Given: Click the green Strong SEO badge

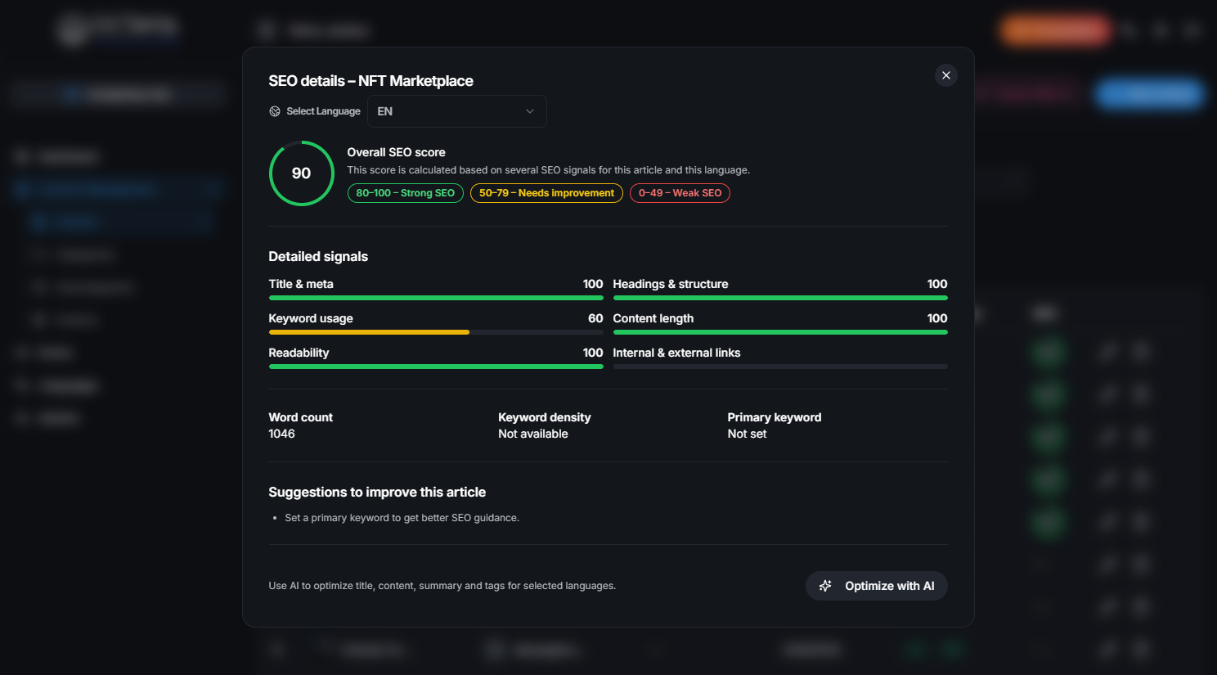Looking at the screenshot, I should coord(405,193).
